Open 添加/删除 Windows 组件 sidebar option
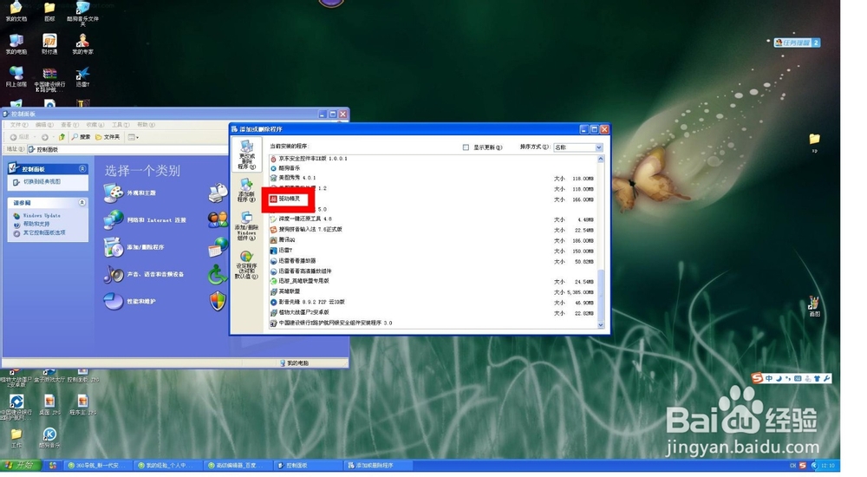This screenshot has width=867, height=477. tap(246, 225)
